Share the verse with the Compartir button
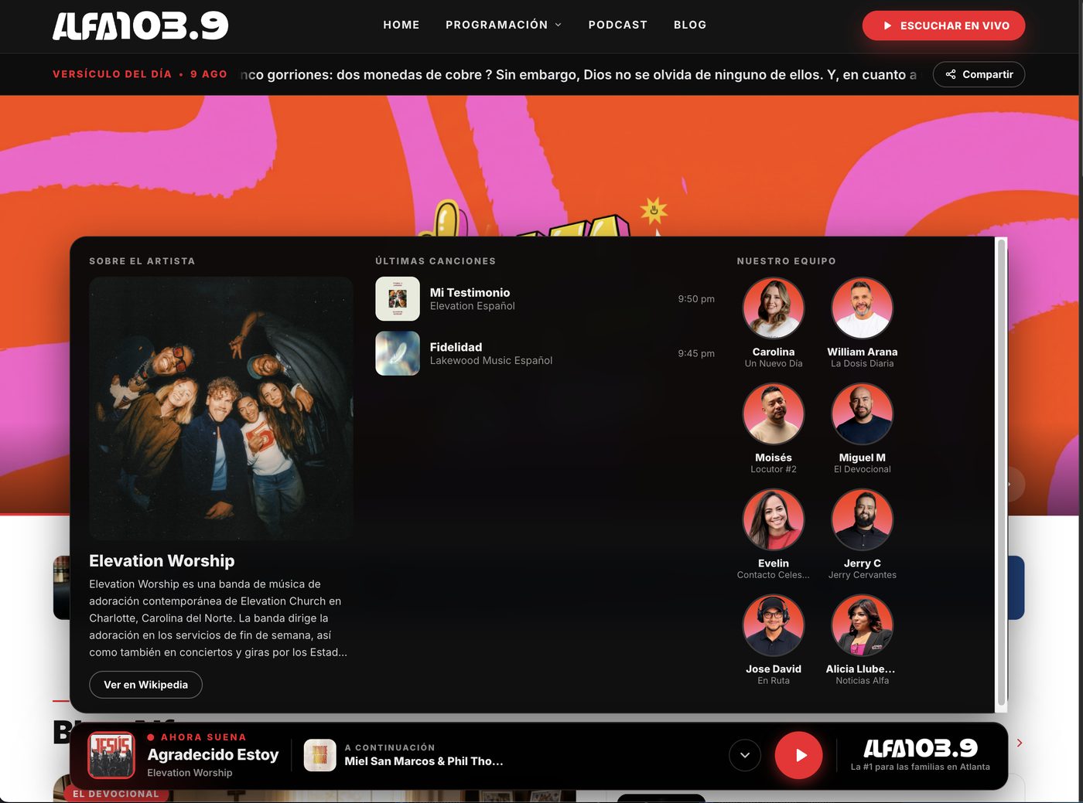1083x803 pixels. coord(979,74)
